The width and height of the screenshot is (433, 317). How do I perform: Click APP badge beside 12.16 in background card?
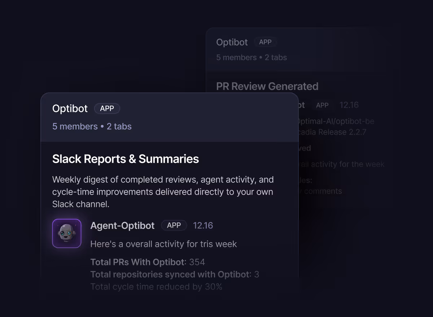322,105
